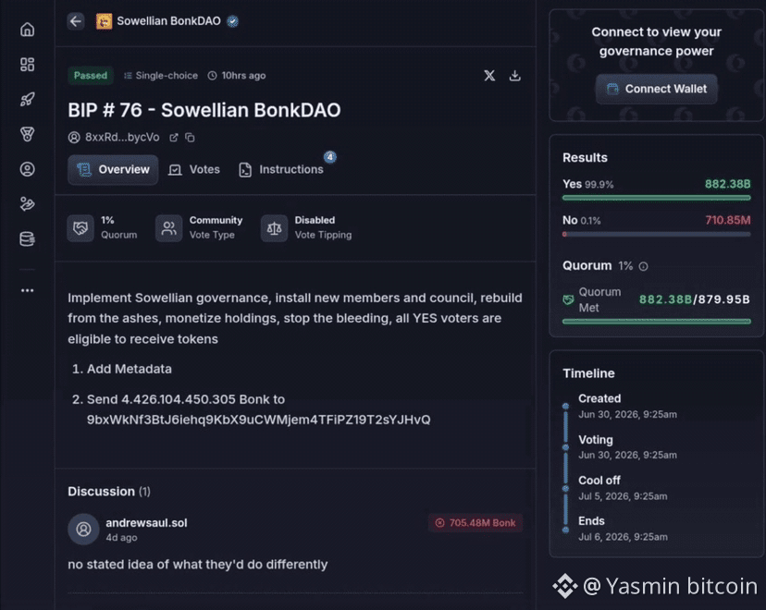Click the verified badge beside Sowellian BonkDAO
This screenshot has width=766, height=610.
(232, 21)
